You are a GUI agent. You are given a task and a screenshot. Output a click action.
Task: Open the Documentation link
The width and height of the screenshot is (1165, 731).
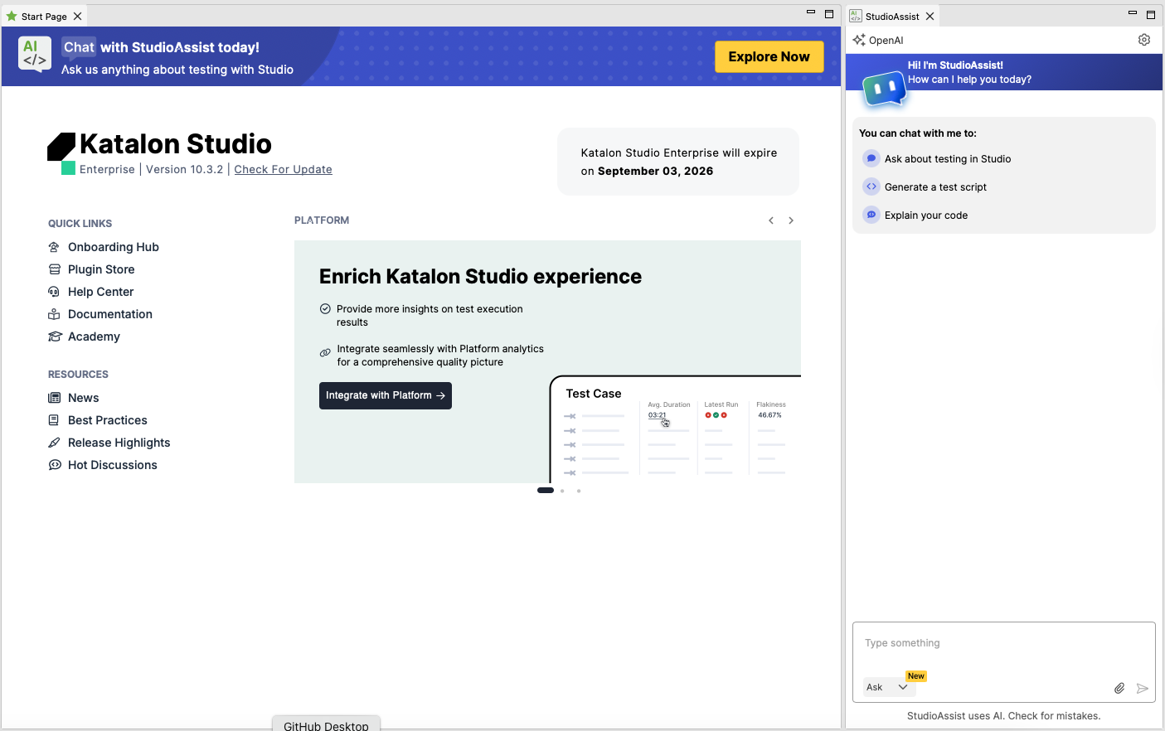(110, 314)
